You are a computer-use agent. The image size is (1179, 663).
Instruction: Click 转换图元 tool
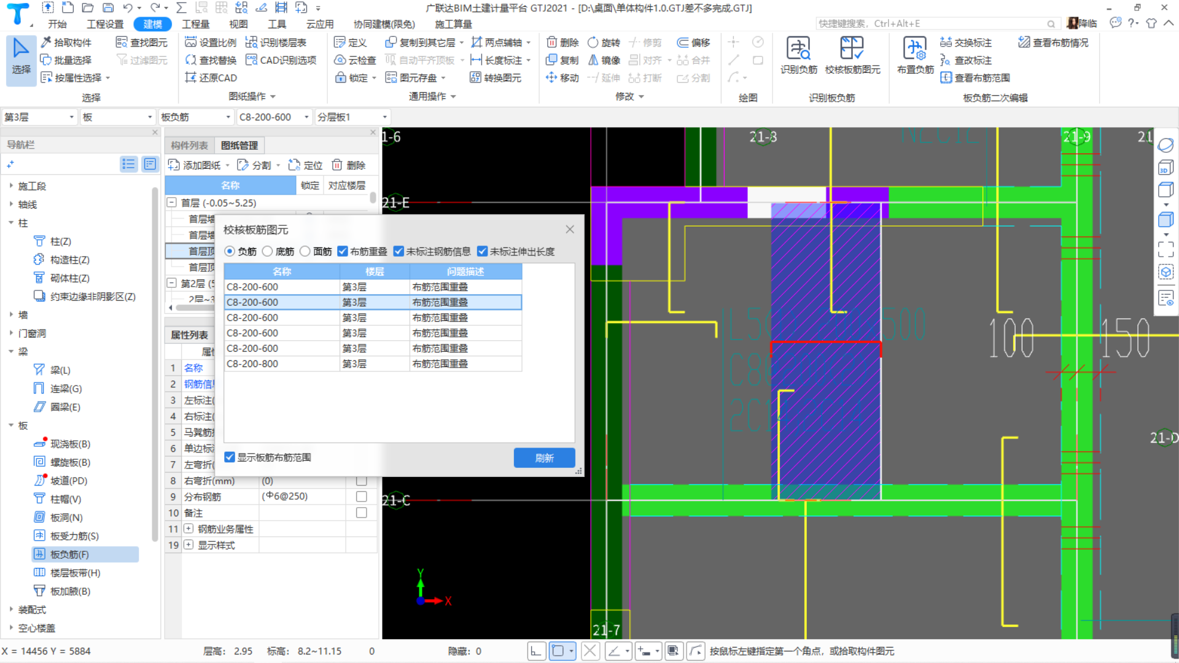pos(495,78)
